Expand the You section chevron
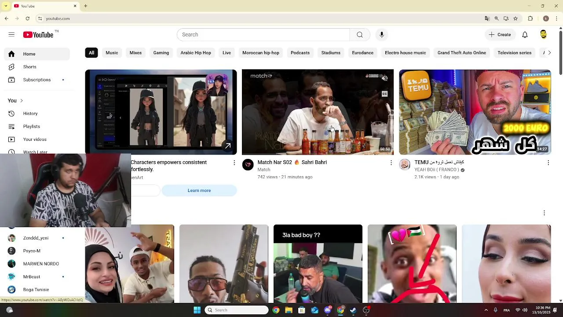563x317 pixels. point(21,100)
